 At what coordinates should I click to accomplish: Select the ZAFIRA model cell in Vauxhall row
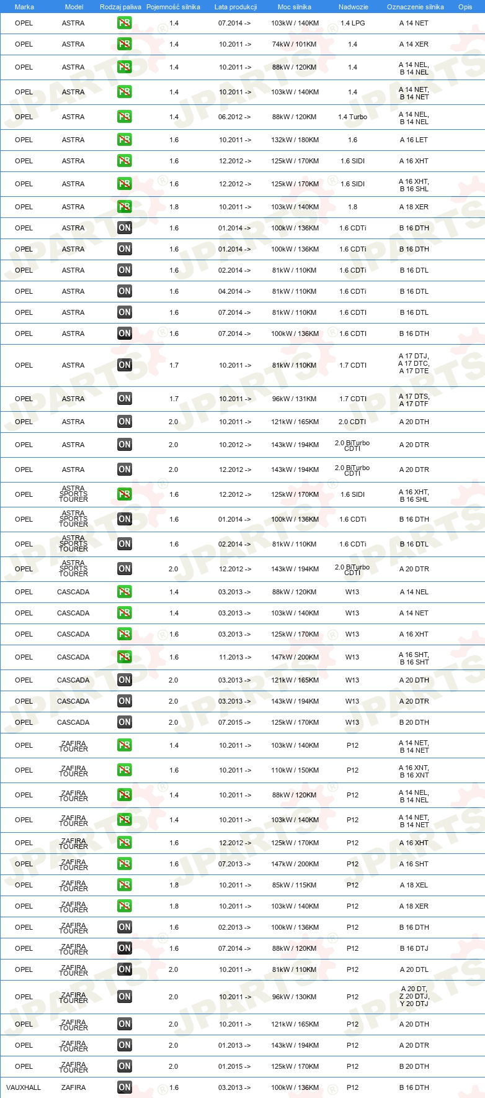coord(74,1087)
